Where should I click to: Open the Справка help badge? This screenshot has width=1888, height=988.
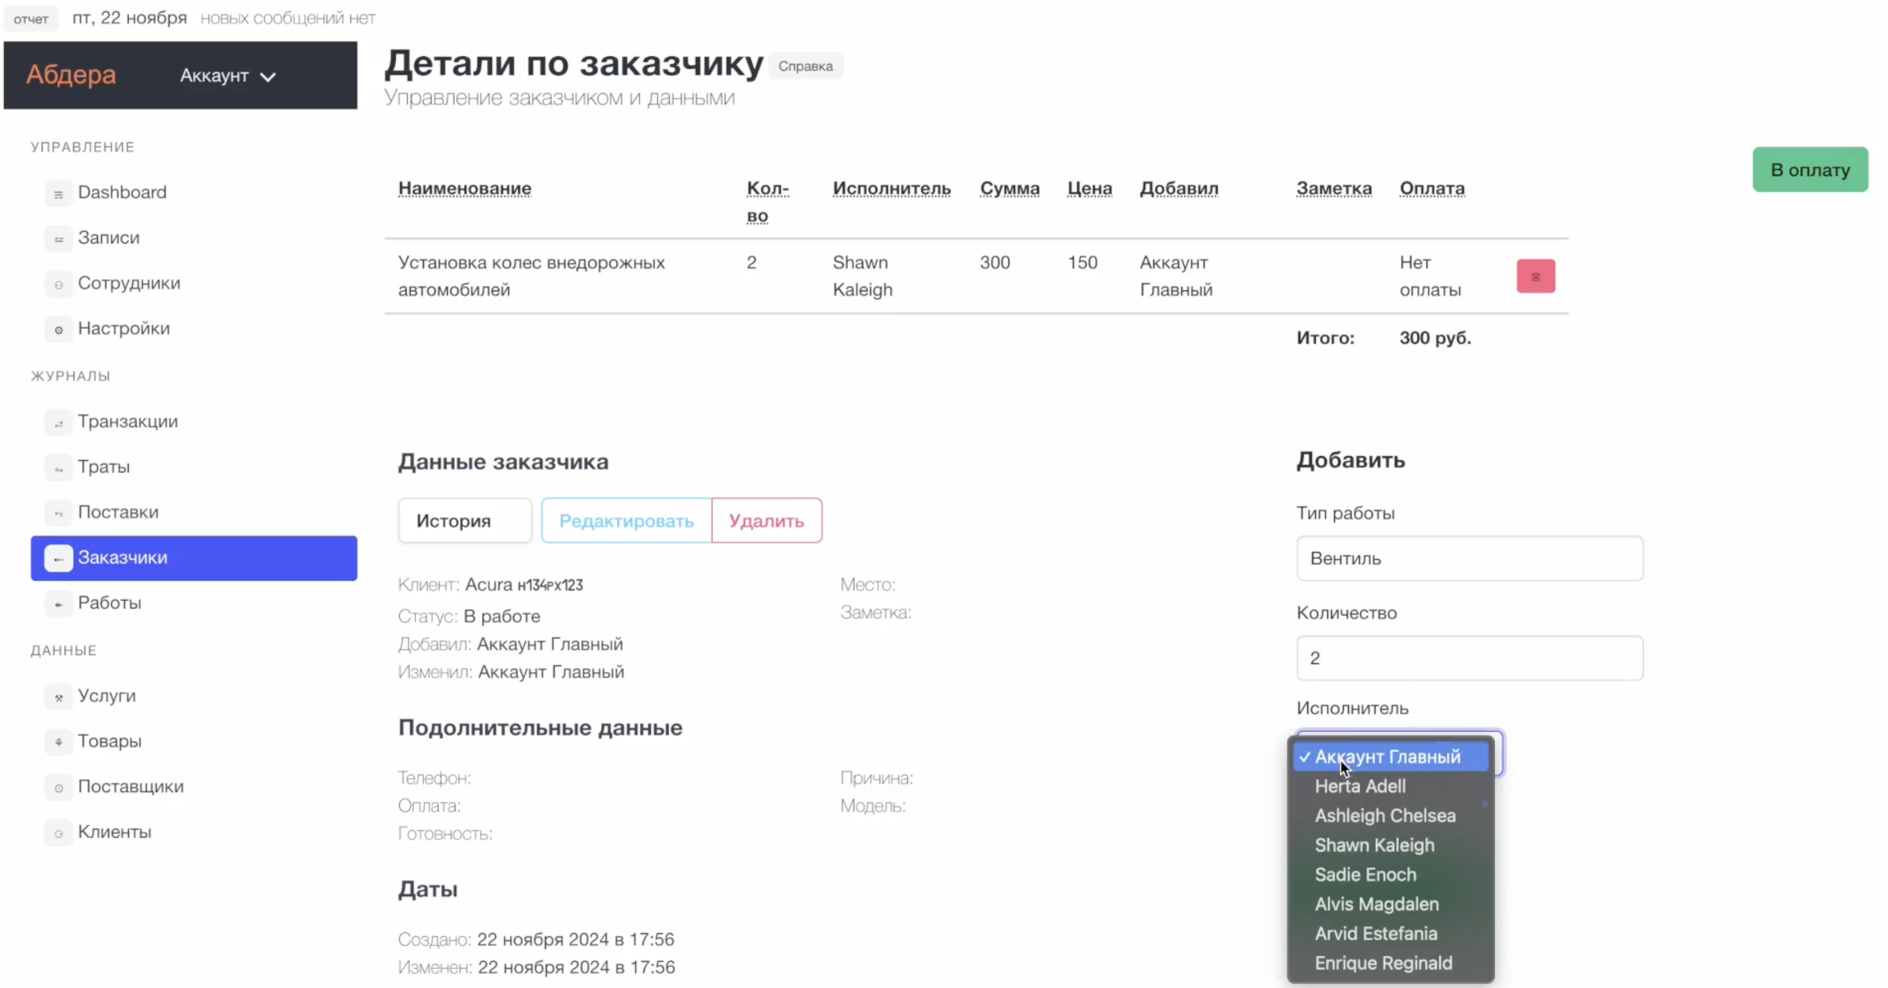805,66
